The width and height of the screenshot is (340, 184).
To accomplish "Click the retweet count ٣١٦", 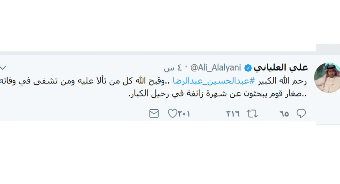I will [x=233, y=114].
